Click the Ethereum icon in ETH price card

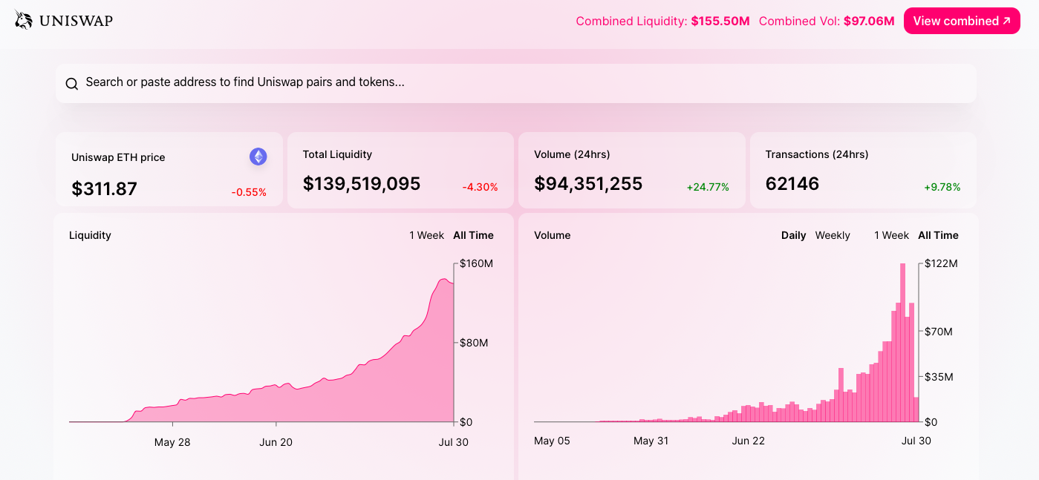tap(258, 157)
